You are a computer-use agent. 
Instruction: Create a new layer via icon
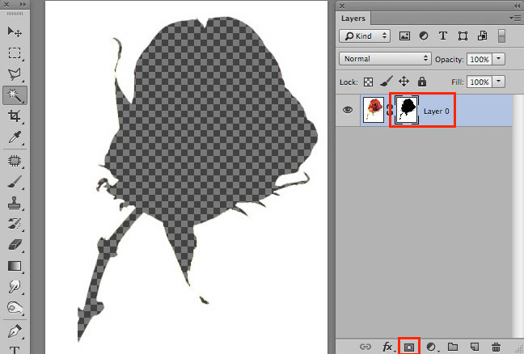475,347
